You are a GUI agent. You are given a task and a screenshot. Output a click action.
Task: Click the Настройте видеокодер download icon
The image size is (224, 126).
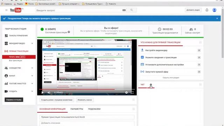click(x=142, y=50)
